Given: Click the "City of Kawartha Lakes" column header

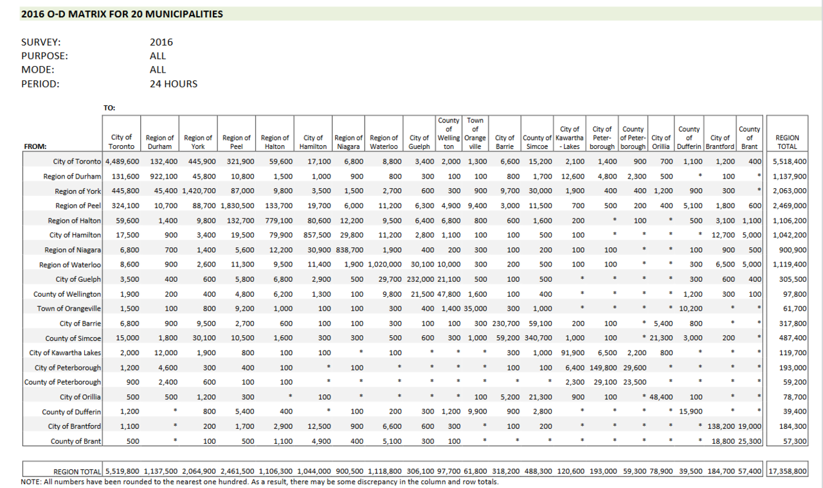Looking at the screenshot, I should (x=570, y=137).
